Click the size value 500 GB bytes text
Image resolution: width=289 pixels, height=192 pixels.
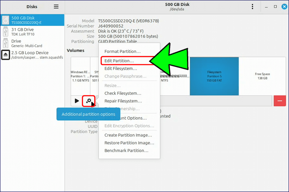pyautogui.click(x=128, y=36)
